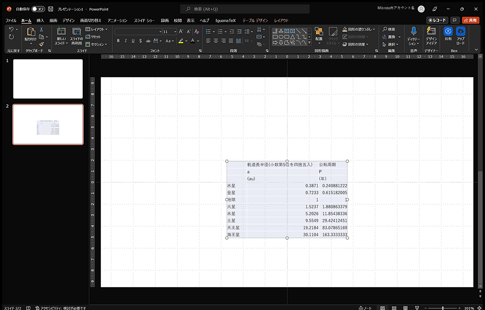Toggle ノート notes pane
This screenshot has width=485, height=310.
[365, 308]
